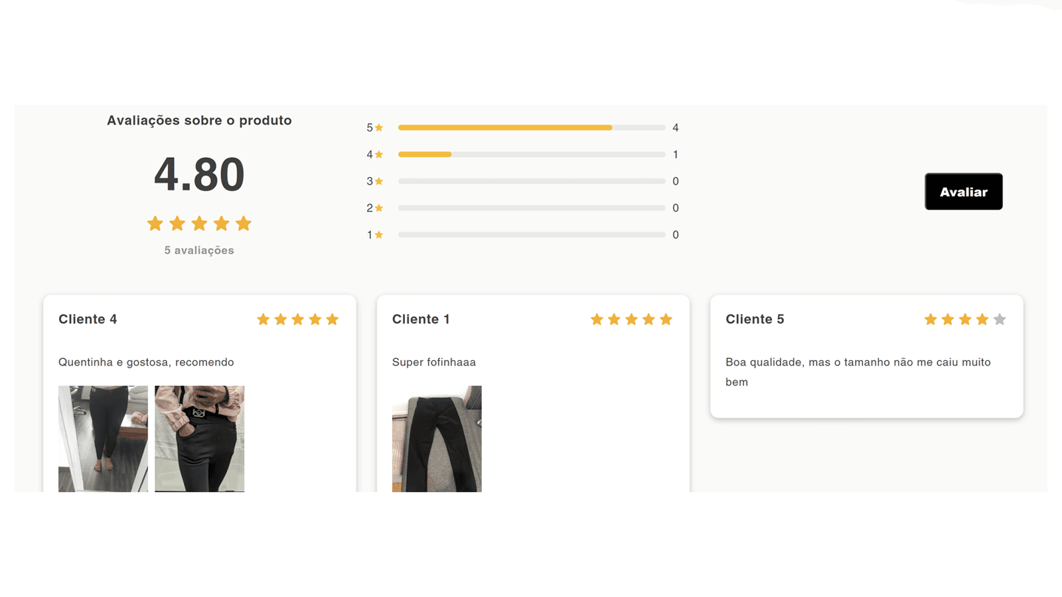Select the Cliente 1 review card title
The height and width of the screenshot is (597, 1062).
tap(421, 319)
